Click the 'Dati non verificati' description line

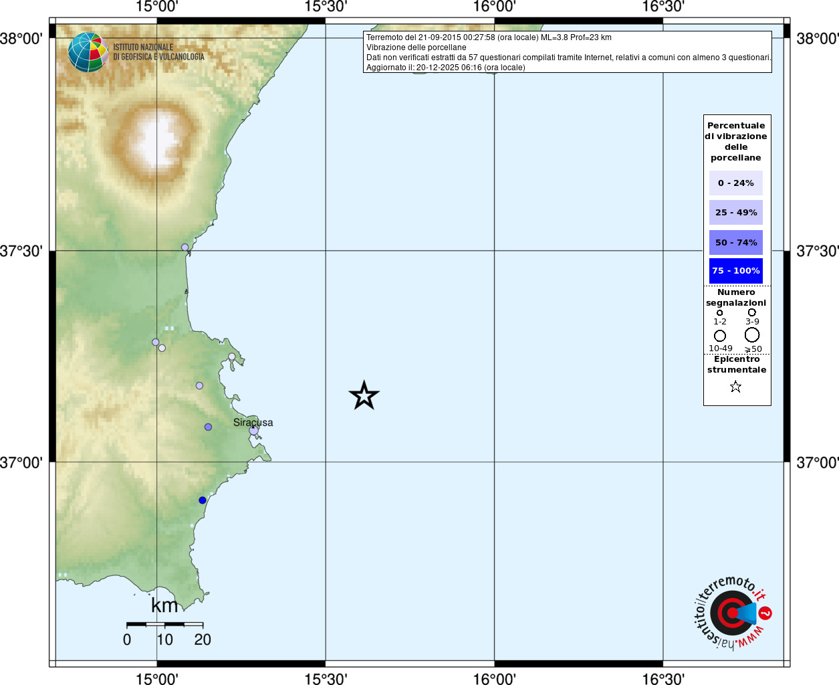568,58
